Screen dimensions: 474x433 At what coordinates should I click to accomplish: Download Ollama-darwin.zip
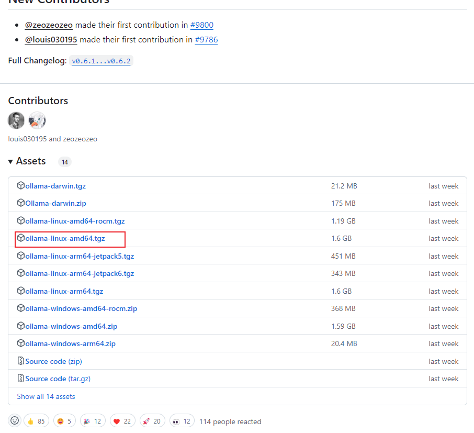55,203
